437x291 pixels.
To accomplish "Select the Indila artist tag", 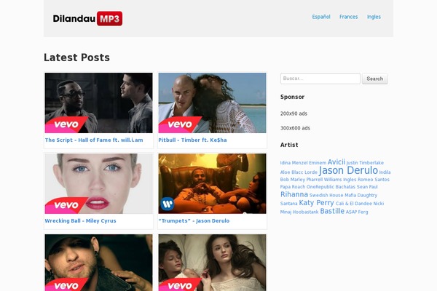I will tap(385, 172).
